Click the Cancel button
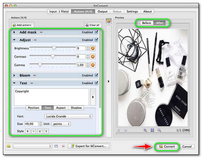Screen dimensions: 202x158 [x=187, y=147]
